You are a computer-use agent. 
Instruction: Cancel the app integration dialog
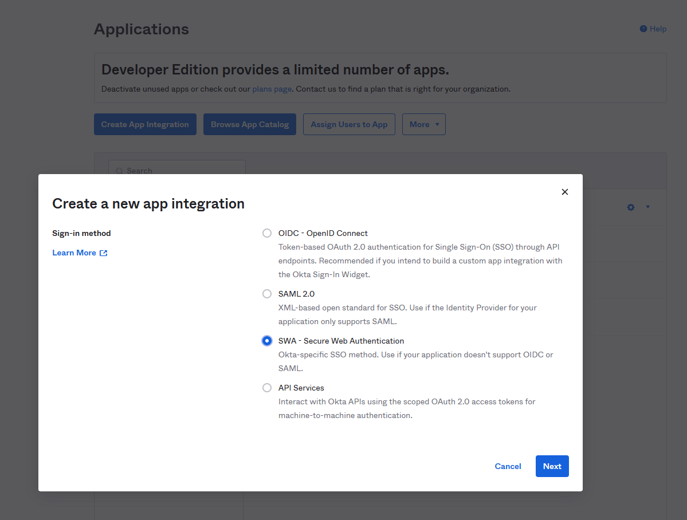click(508, 466)
